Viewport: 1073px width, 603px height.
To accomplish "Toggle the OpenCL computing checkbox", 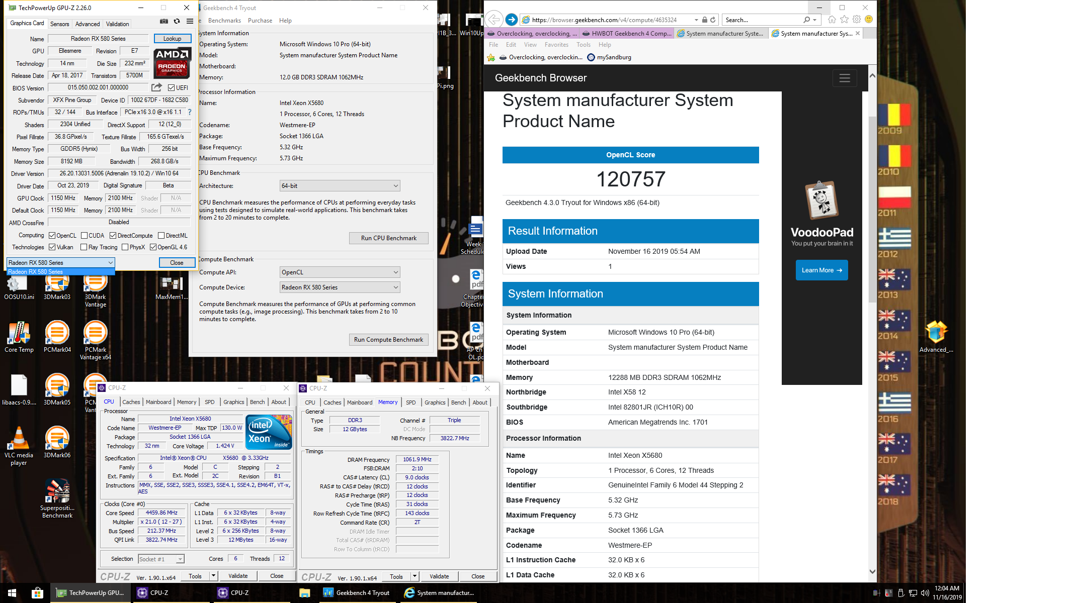I will coord(52,236).
